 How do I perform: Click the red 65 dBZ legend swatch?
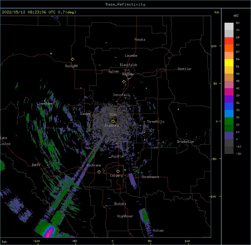[x=229, y=41]
